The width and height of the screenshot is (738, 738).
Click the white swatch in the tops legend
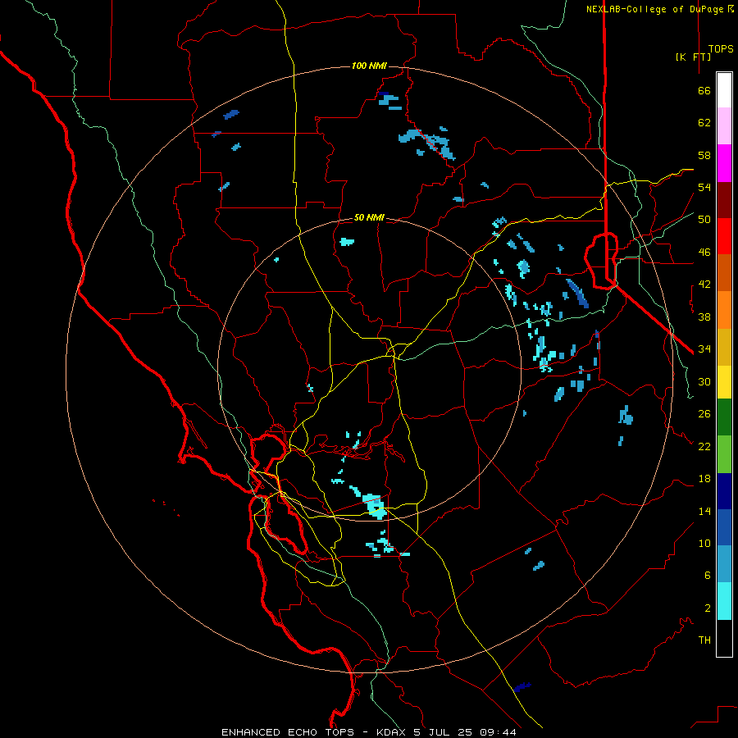point(724,90)
